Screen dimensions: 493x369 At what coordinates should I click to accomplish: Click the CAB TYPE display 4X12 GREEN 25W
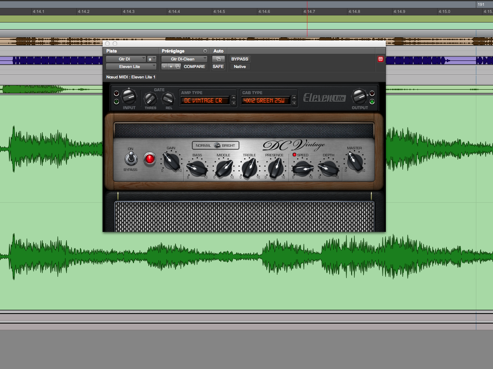[x=266, y=100]
